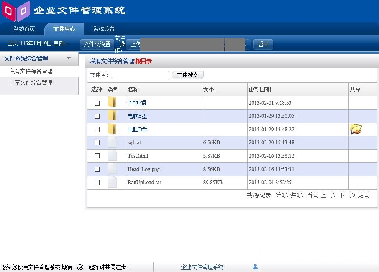Collapse the 文件系统综合管理 panel arrow
Image resolution: width=379 pixels, height=272 pixels.
pyautogui.click(x=69, y=58)
